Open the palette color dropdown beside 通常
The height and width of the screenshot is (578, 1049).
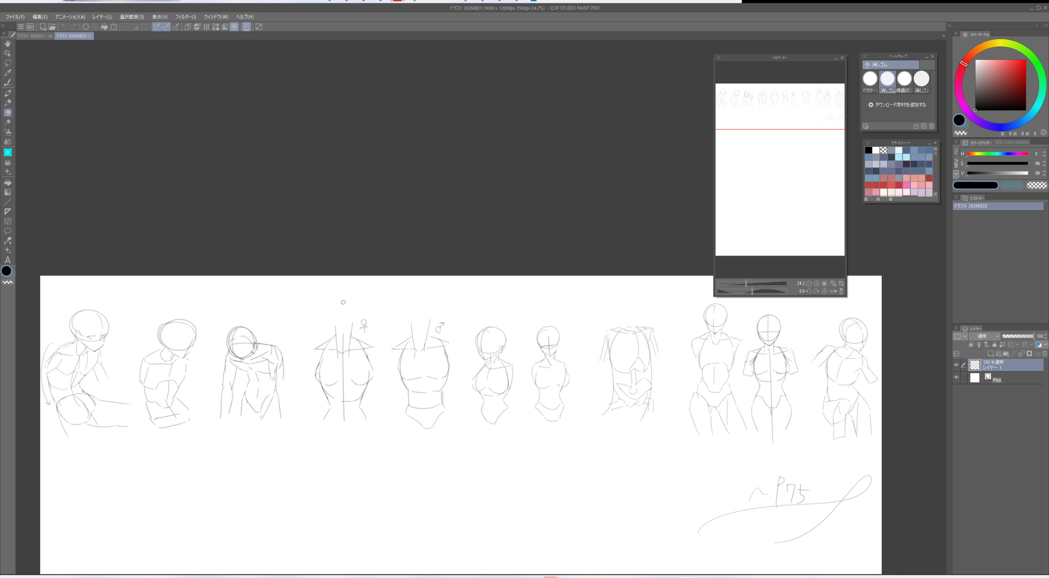coord(960,336)
